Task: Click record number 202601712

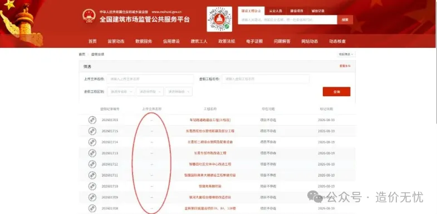Action: click(x=110, y=164)
